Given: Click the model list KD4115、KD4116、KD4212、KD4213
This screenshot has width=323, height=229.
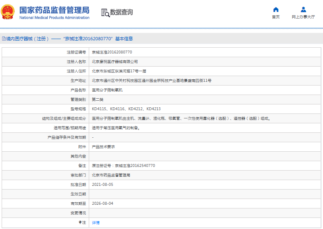Looking at the screenshot, I should 126,109.
